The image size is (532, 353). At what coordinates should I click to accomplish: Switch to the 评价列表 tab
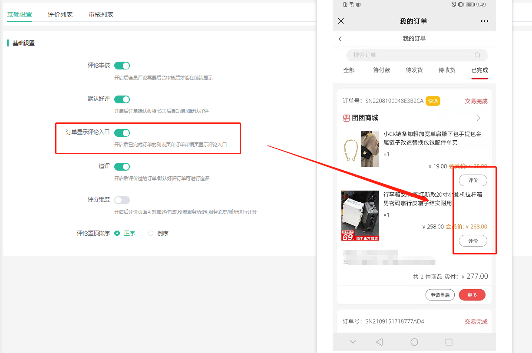pyautogui.click(x=60, y=14)
